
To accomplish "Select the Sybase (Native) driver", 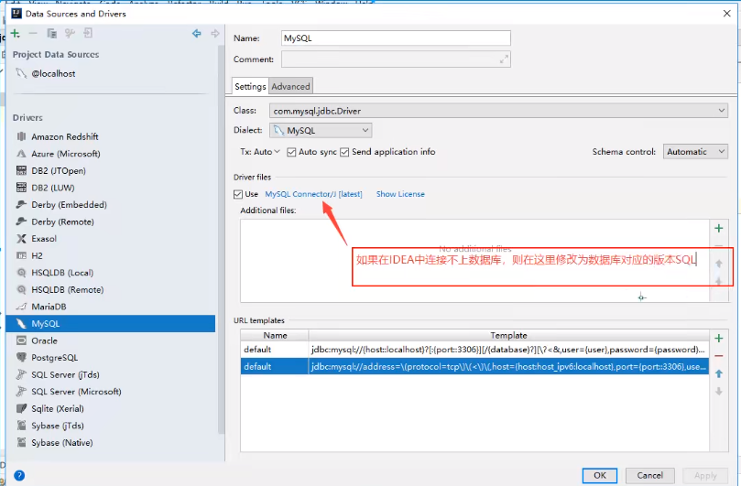I will pyautogui.click(x=111, y=443).
